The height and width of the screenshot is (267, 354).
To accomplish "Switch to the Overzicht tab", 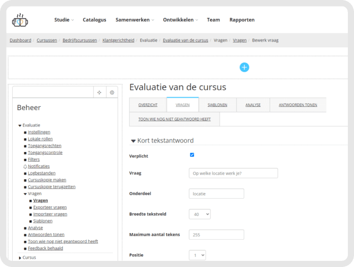I will [148, 105].
